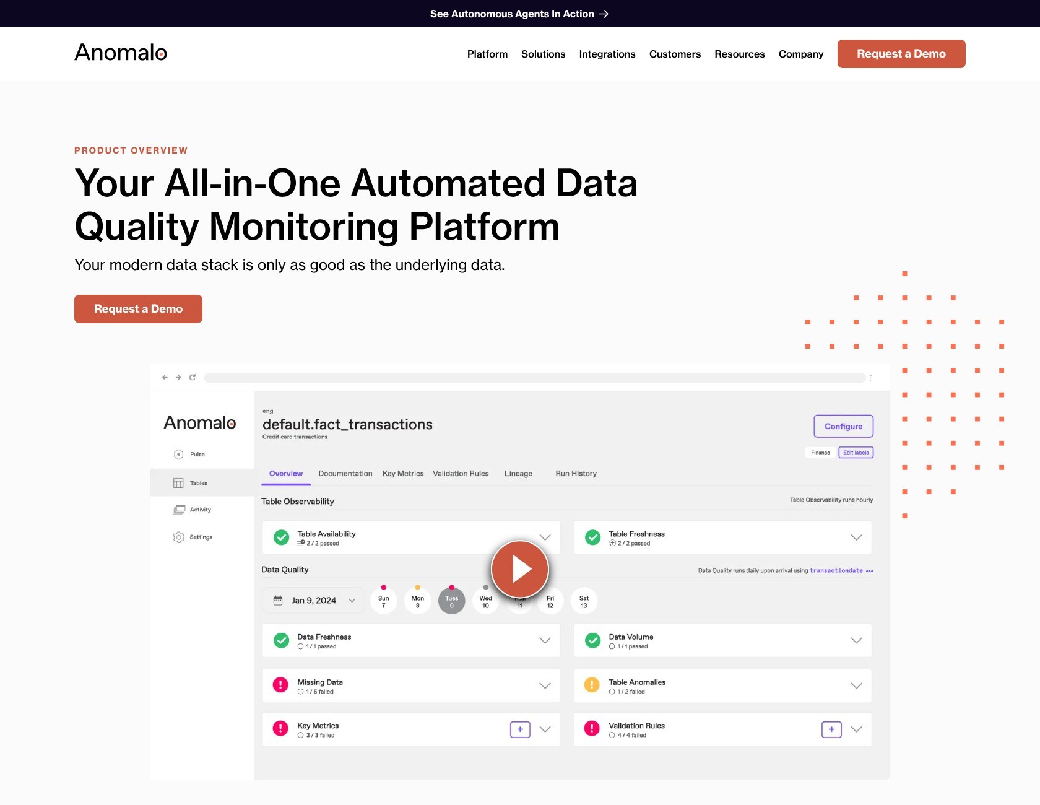Click yellow warning icon on Table Anomalies
1040x805 pixels.
pyautogui.click(x=592, y=684)
